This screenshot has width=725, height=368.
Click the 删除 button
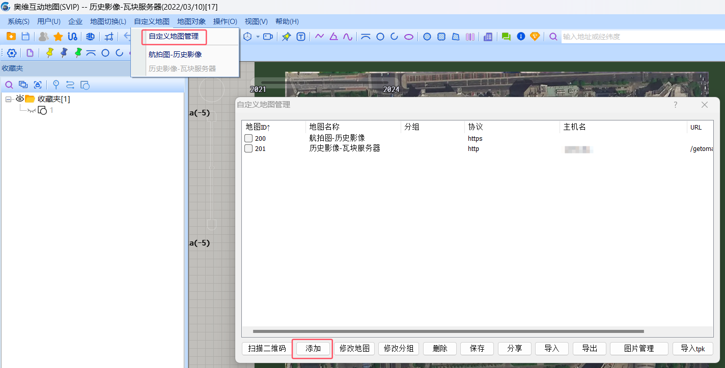coord(440,348)
